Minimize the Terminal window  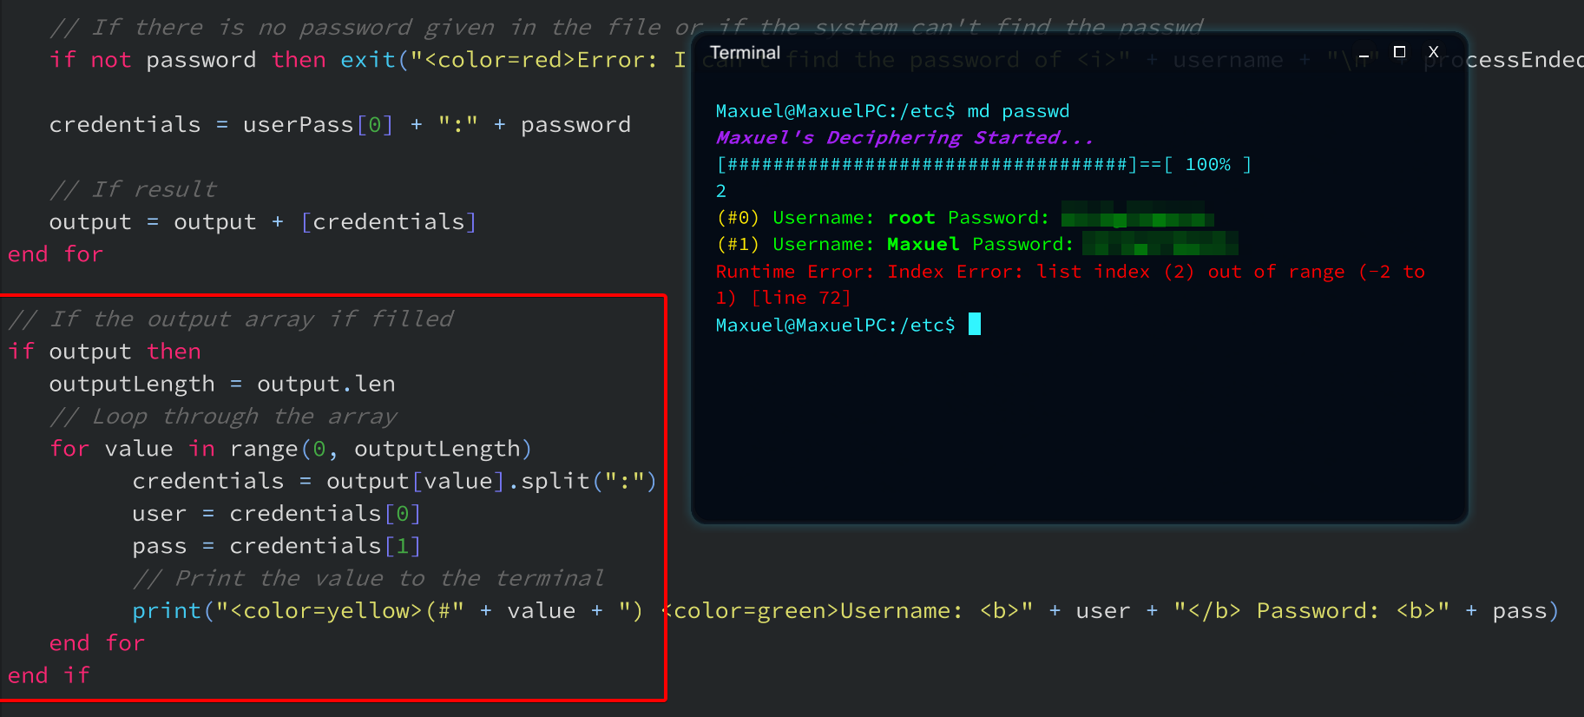1364,54
